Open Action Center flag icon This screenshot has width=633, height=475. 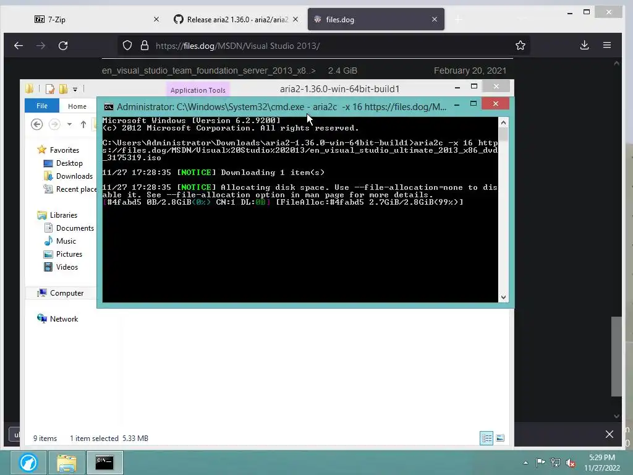click(540, 463)
